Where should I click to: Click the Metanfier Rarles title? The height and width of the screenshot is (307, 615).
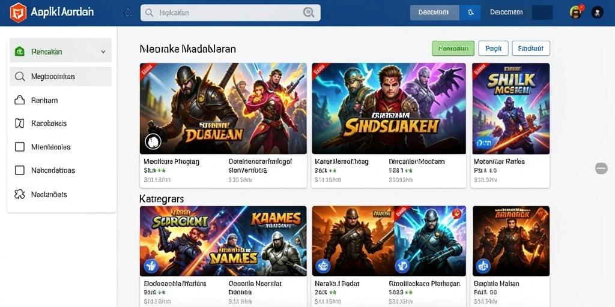[499, 161]
